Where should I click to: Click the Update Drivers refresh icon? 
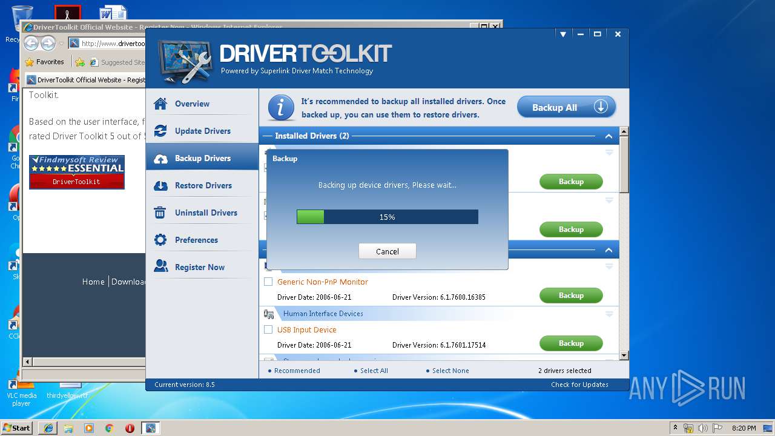(160, 131)
